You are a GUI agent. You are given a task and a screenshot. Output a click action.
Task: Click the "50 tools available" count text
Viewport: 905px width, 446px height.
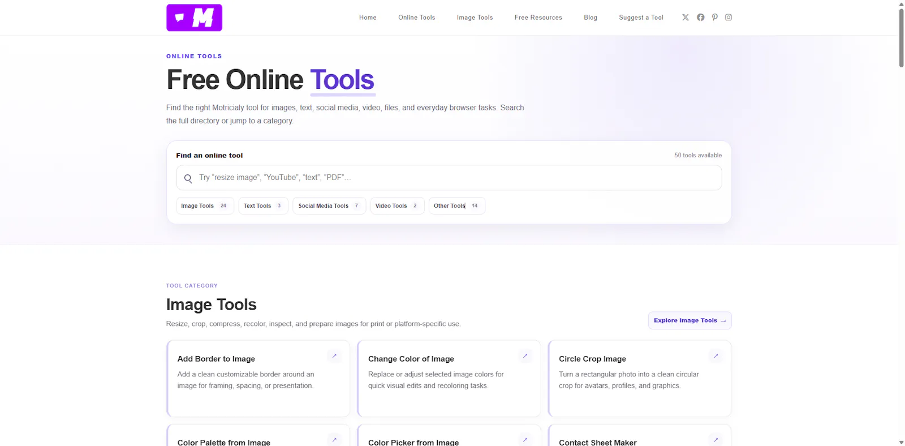(698, 155)
